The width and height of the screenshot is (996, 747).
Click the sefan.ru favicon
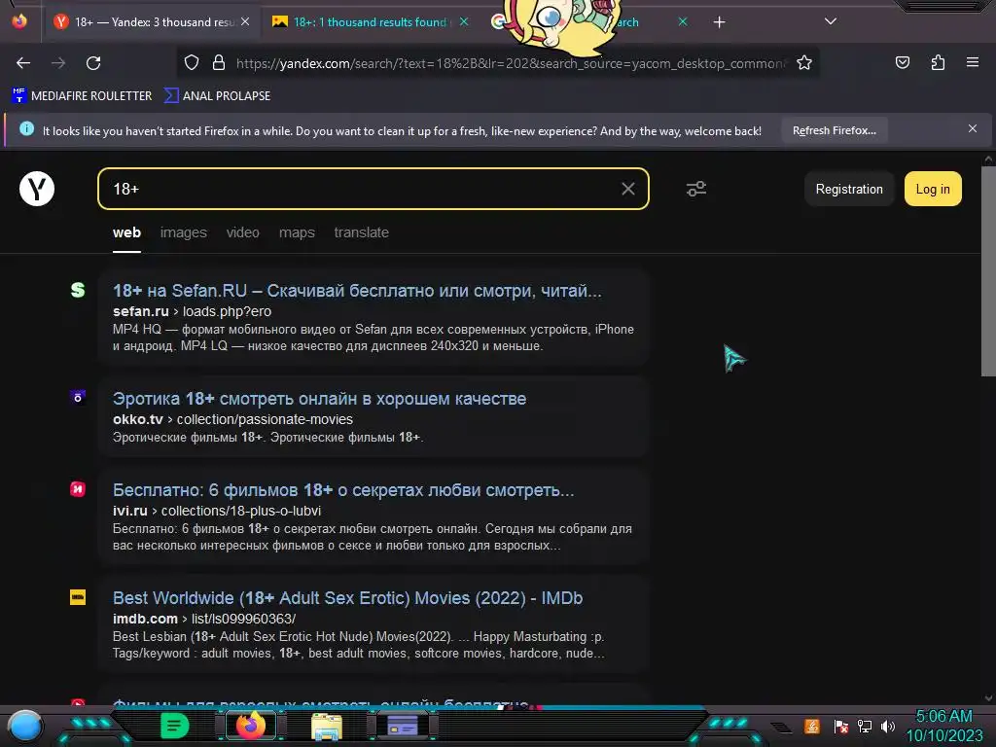[78, 290]
